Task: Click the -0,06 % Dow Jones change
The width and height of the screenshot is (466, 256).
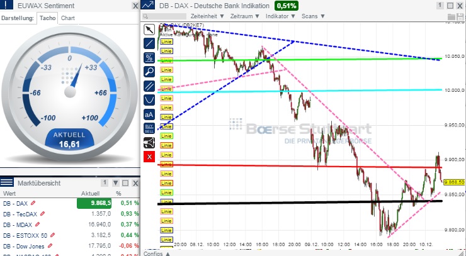Action: (128, 246)
